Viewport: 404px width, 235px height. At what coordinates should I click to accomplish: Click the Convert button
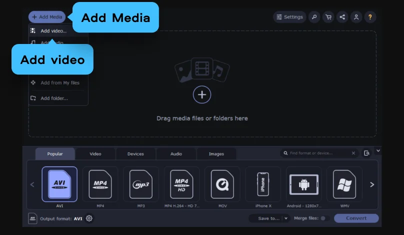click(356, 218)
